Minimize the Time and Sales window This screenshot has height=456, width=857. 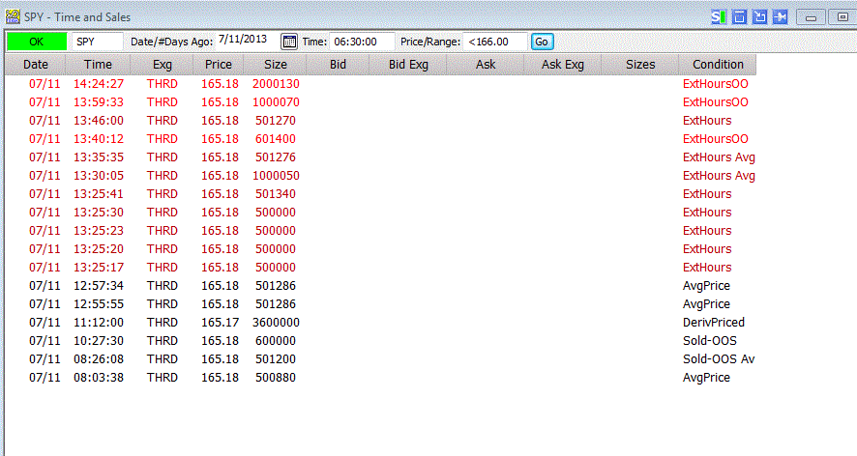(811, 17)
